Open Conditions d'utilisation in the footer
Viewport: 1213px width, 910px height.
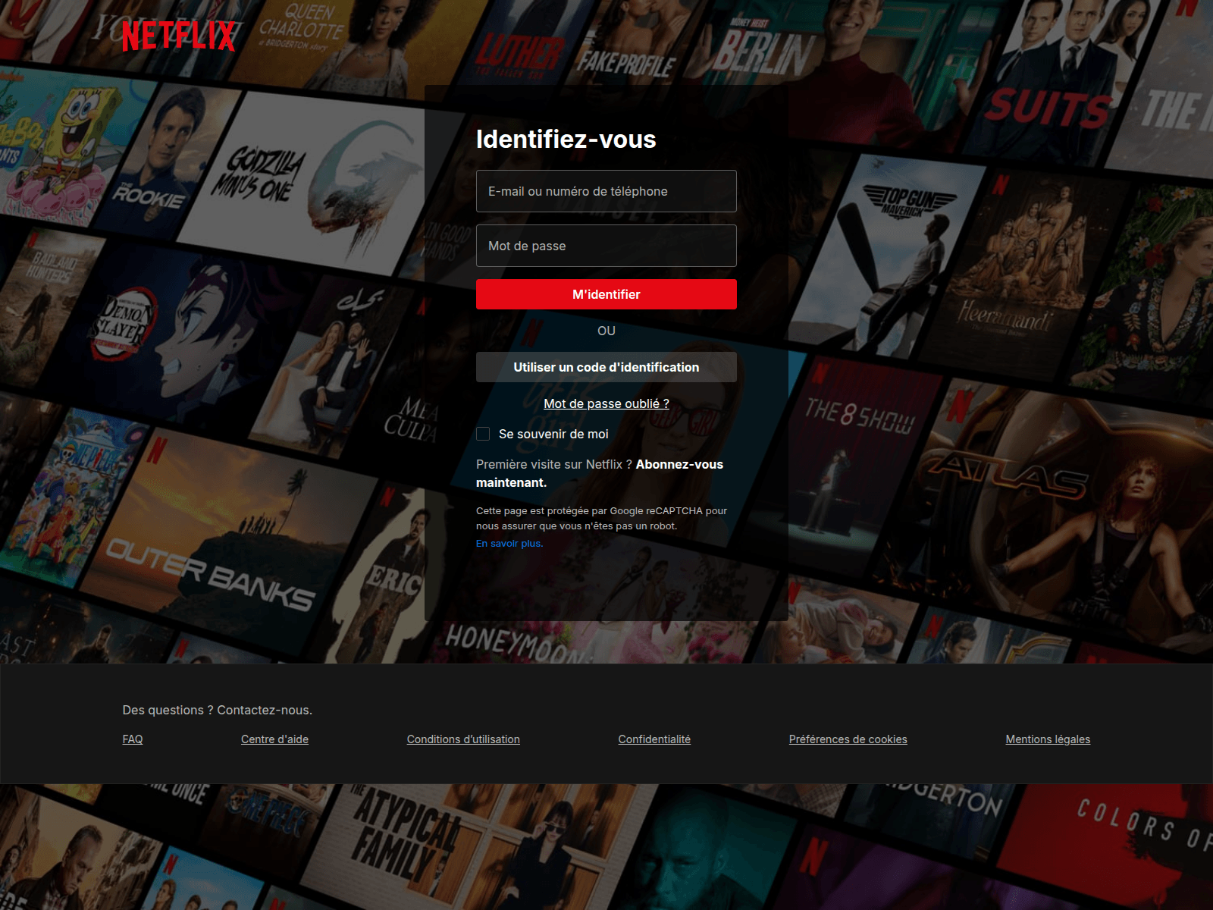click(463, 739)
